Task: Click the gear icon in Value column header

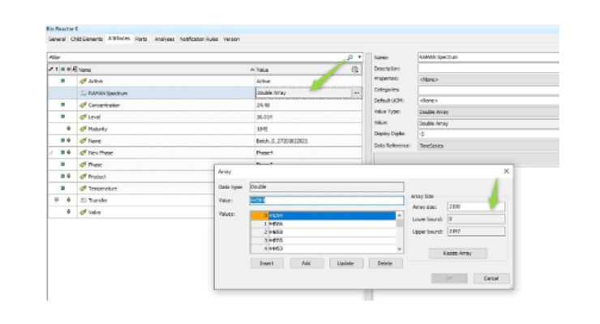Action: tap(355, 70)
